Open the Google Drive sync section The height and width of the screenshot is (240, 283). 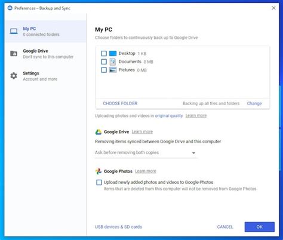coord(46,54)
